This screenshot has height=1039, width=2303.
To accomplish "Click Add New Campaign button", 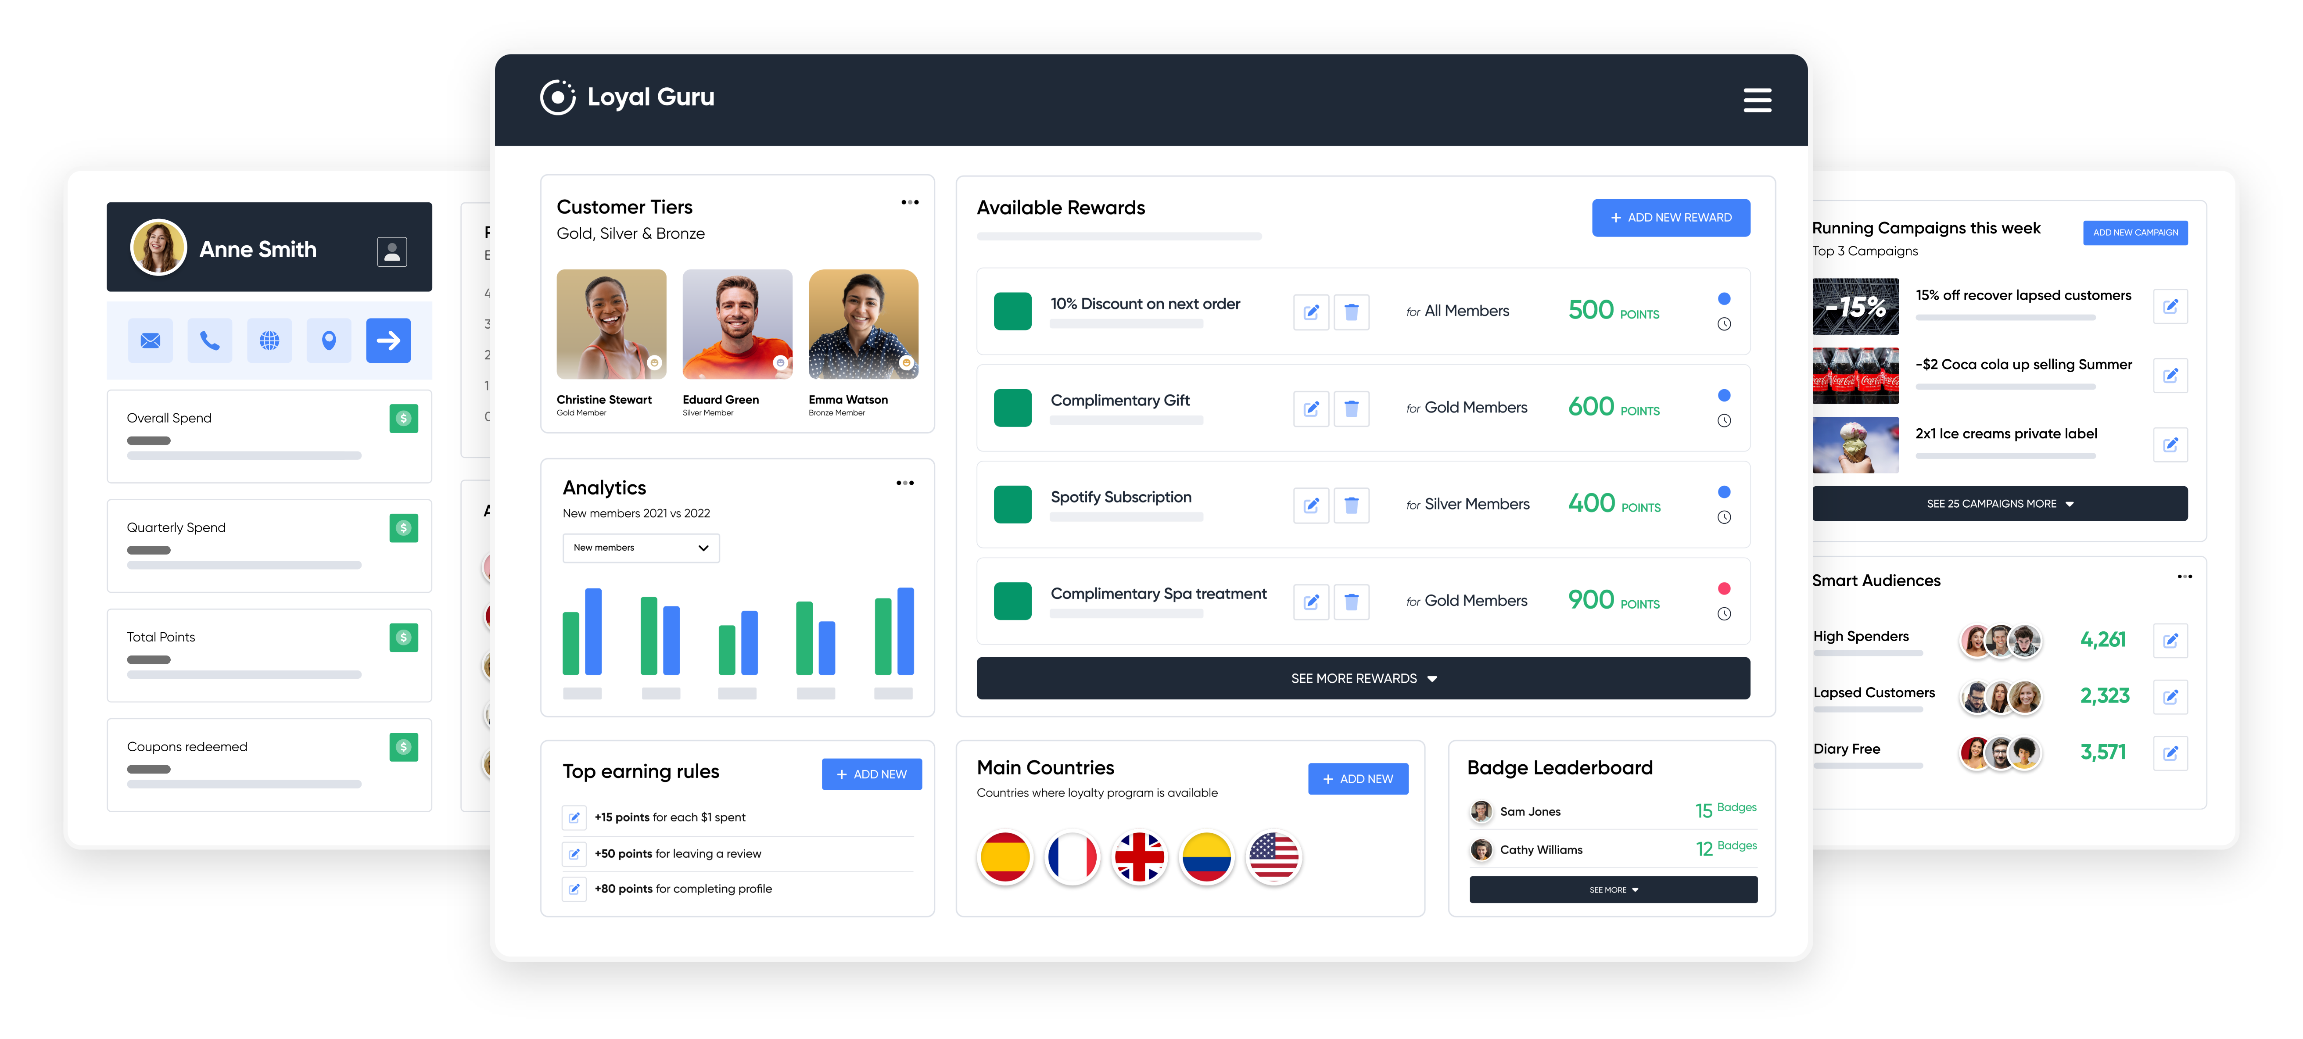I will pos(2135,233).
